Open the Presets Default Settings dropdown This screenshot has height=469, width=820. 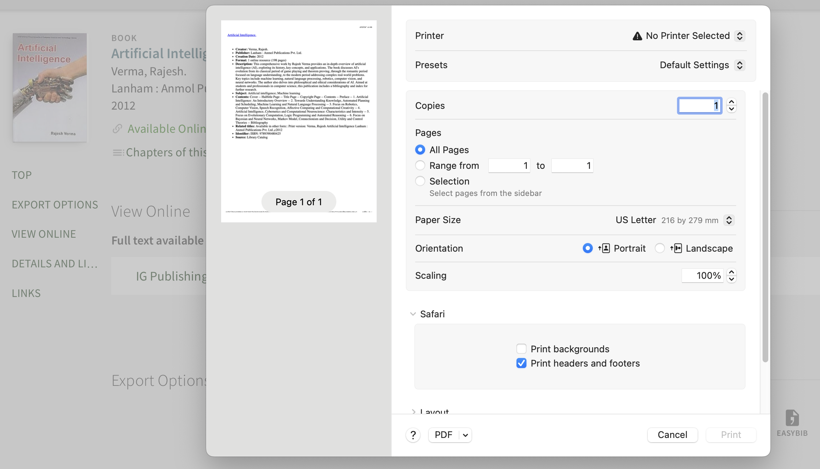point(740,65)
